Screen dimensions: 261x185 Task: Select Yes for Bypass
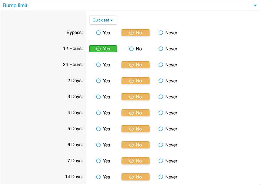[x=98, y=33]
